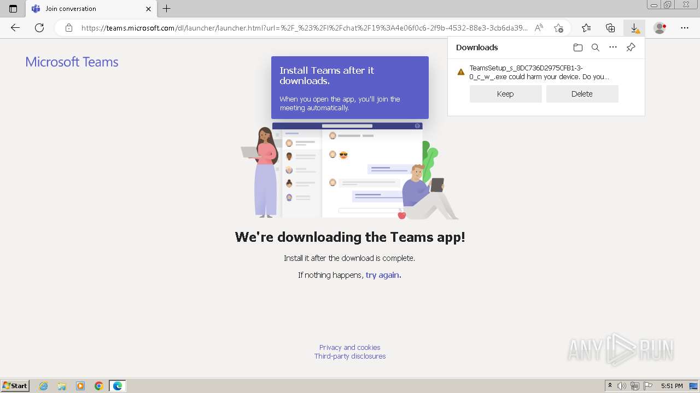View site information lock icon
700x393 pixels.
pyautogui.click(x=69, y=28)
